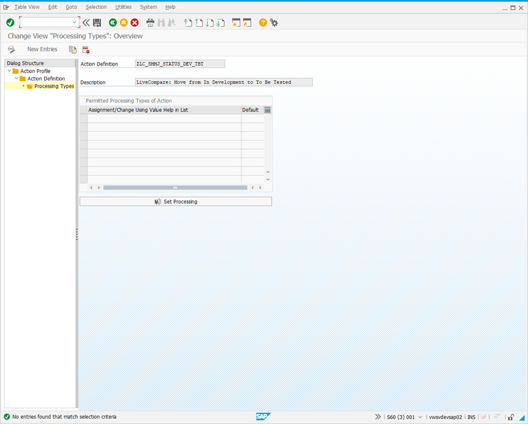Open the Edit menu
This screenshot has width=528, height=424.
tap(52, 7)
